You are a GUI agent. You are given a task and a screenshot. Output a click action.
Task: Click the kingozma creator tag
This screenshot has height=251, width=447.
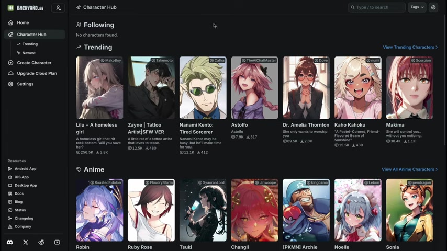tap(317, 182)
